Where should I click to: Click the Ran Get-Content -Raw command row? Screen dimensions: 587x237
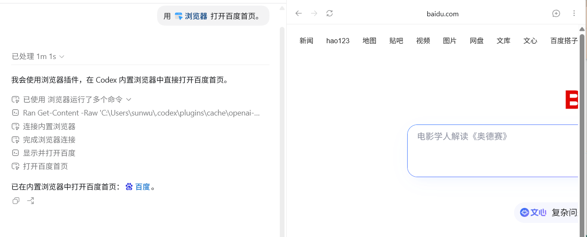(136, 113)
